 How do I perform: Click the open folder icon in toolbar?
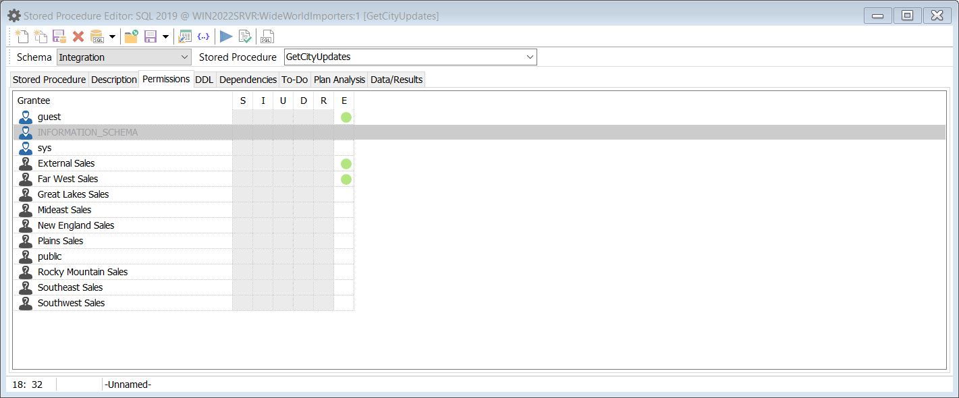(x=131, y=36)
